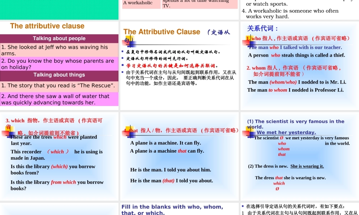Click the red word 'whom' under 'The scientist'

click(x=284, y=149)
